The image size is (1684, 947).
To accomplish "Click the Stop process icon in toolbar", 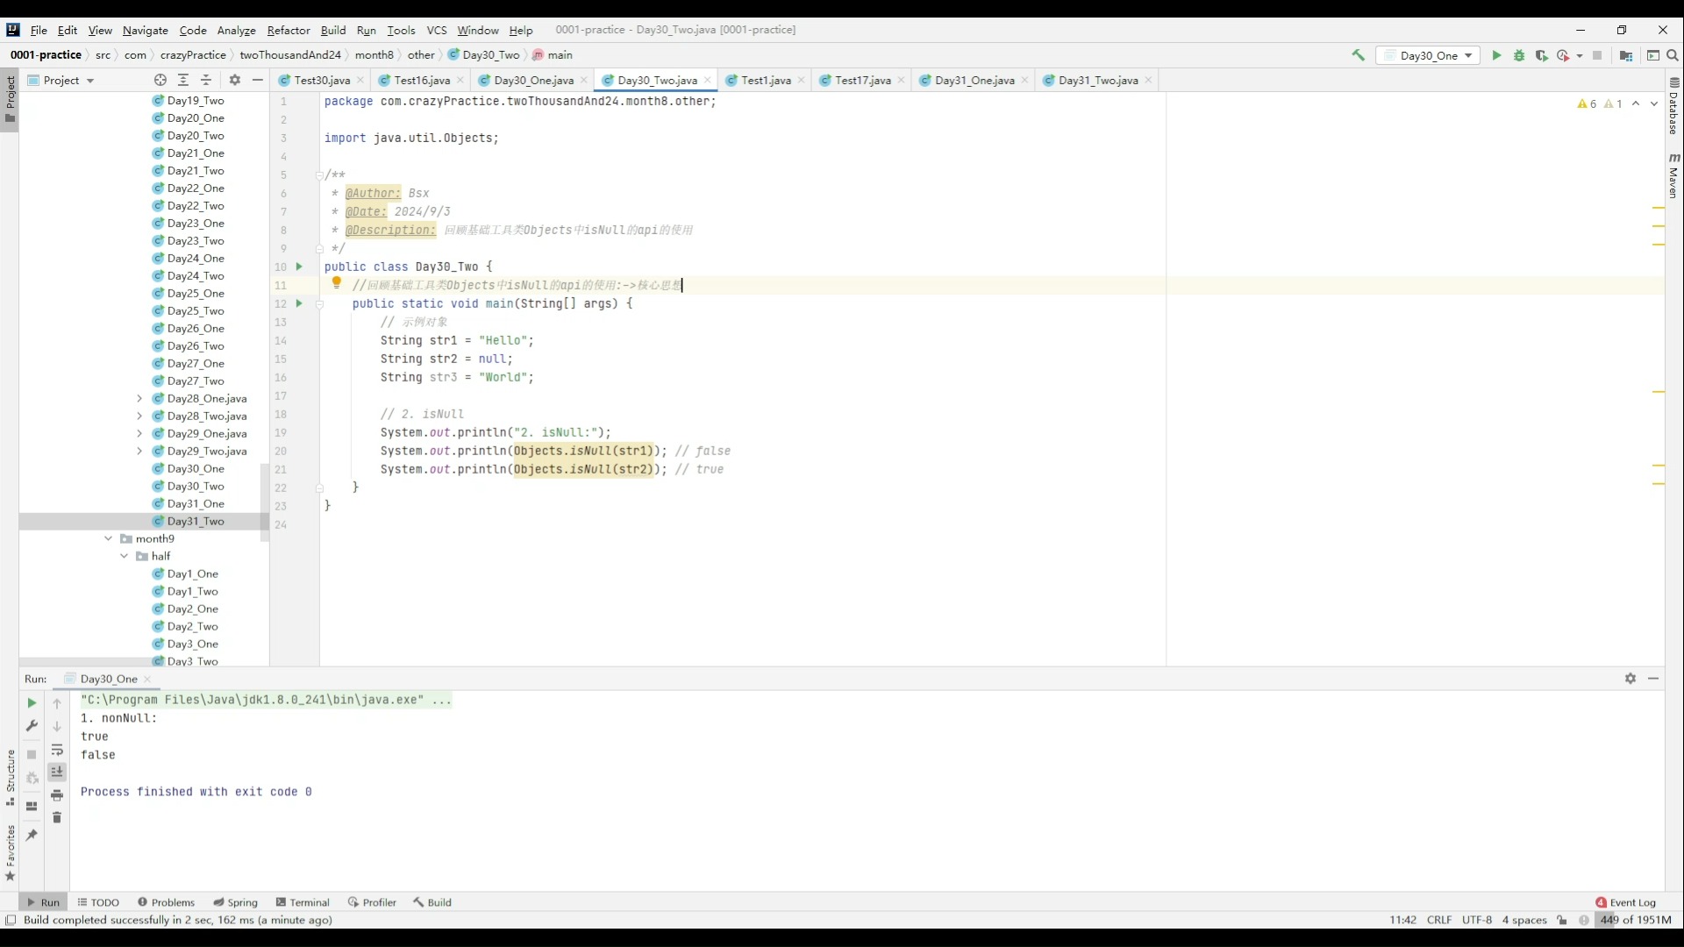I will (1597, 55).
